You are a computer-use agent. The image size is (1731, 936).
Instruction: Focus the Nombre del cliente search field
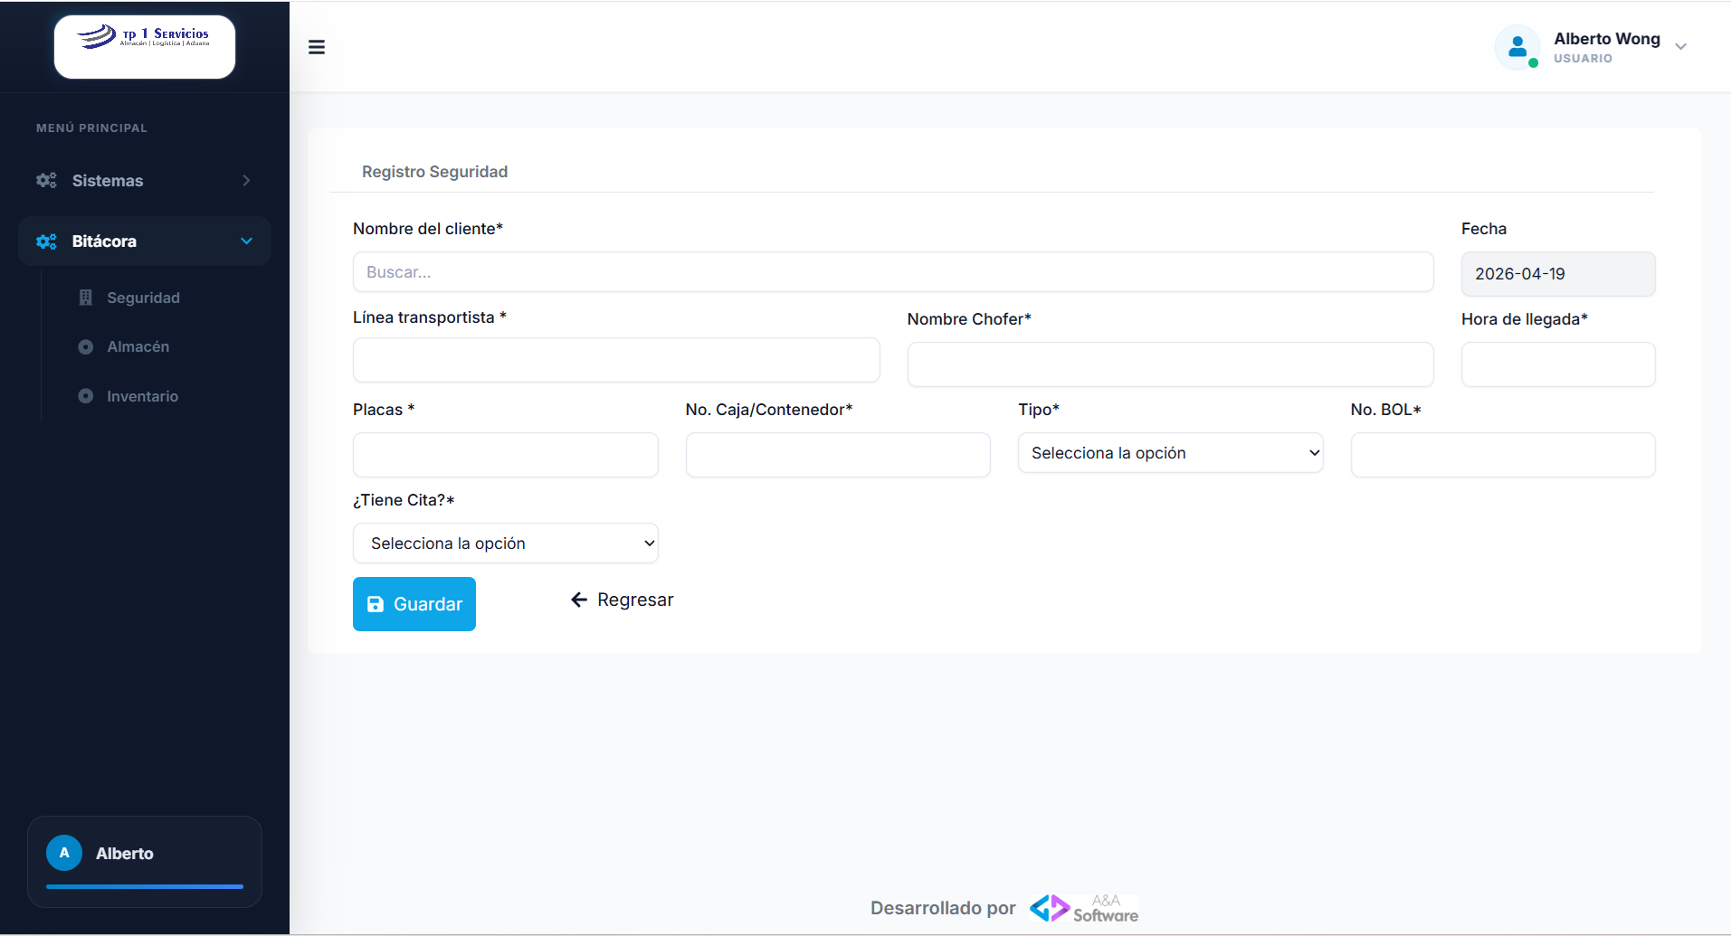point(893,272)
